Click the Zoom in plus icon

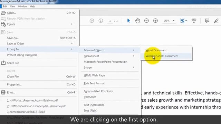pos(155,21)
